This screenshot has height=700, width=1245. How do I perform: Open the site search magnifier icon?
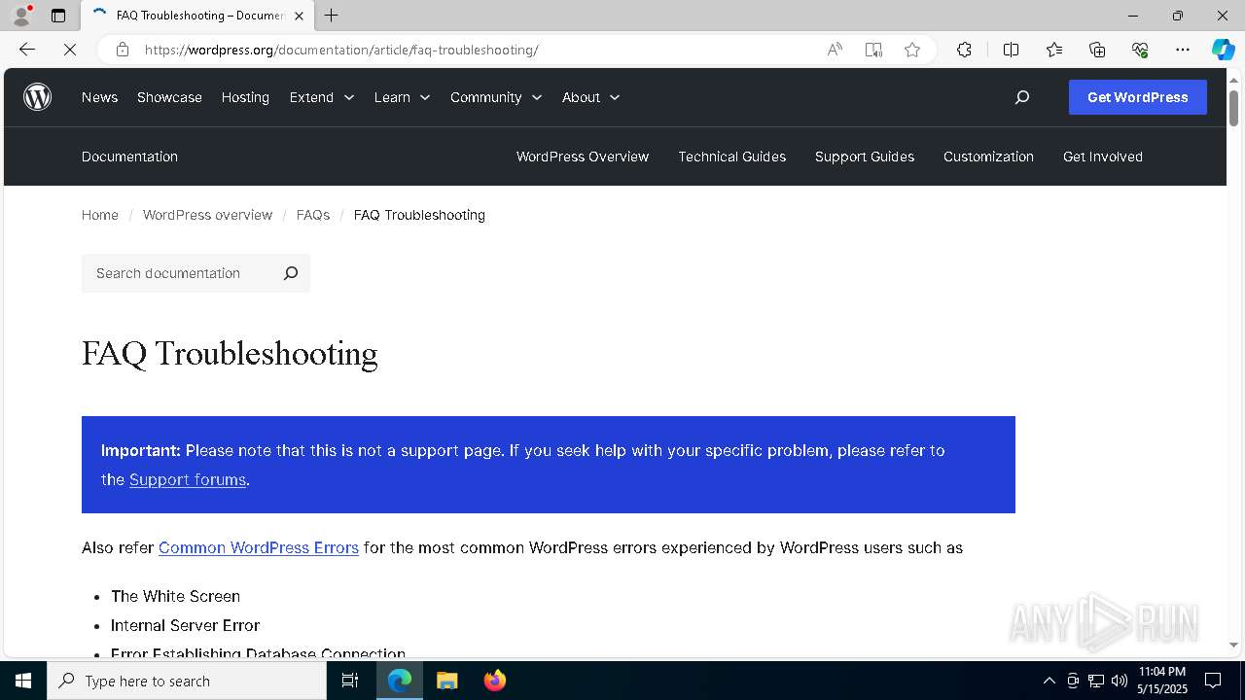click(x=1021, y=97)
